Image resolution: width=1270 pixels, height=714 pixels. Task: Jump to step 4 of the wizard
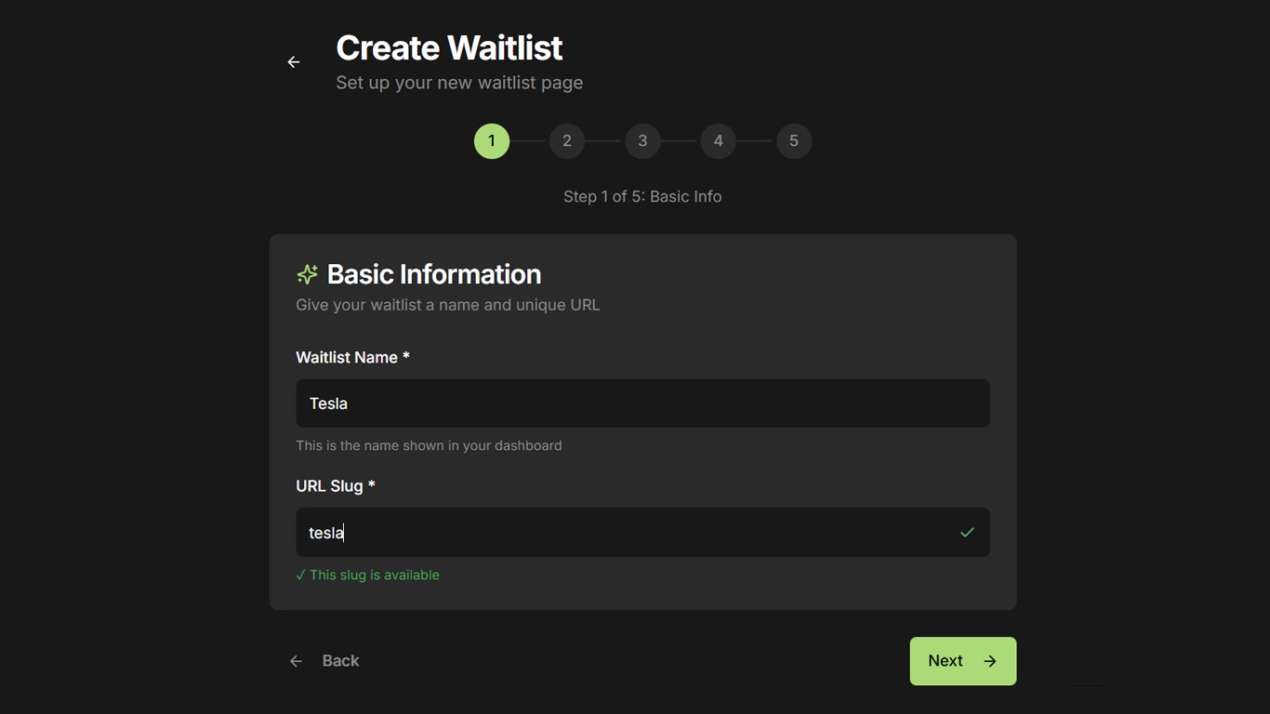[x=718, y=140]
